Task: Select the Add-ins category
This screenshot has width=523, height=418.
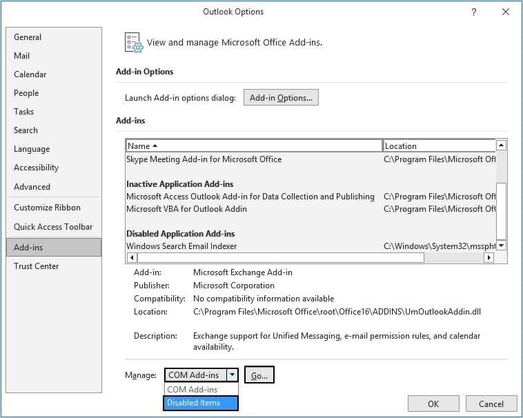Action: (54, 248)
